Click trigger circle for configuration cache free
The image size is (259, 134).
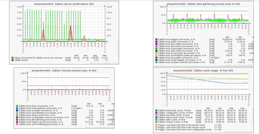[x=156, y=130]
